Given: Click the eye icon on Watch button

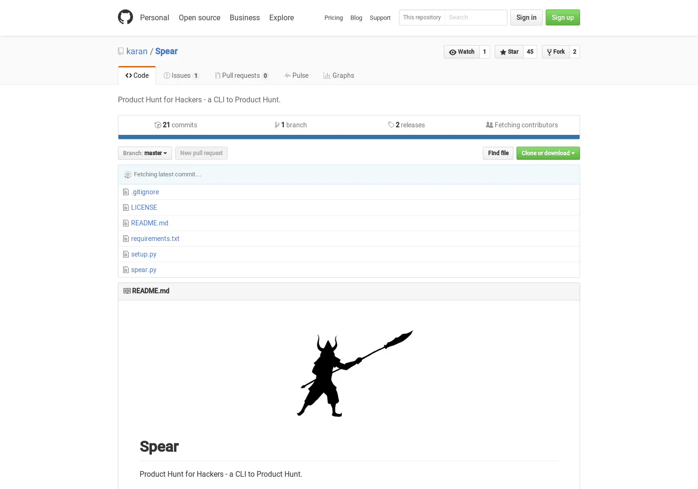Looking at the screenshot, I should pos(453,52).
